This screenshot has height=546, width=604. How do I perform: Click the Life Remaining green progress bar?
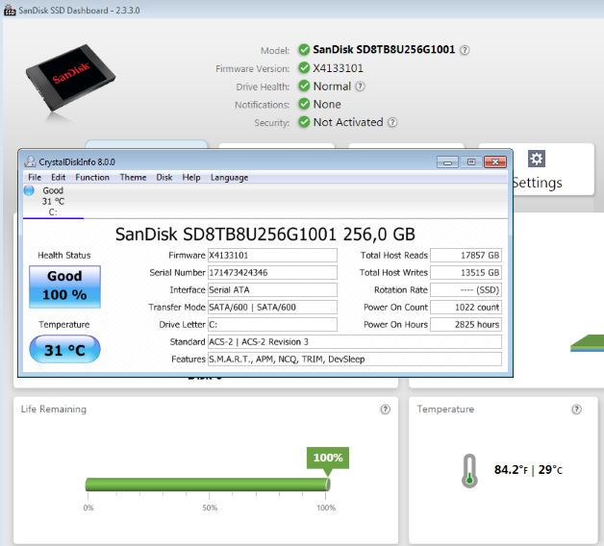[207, 484]
